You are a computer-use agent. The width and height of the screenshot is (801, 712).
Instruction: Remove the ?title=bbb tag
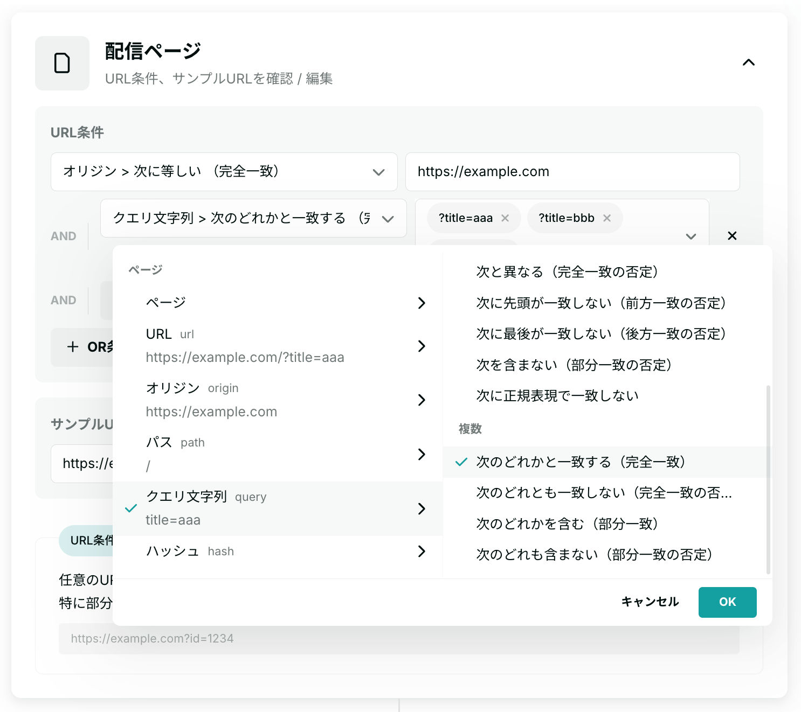607,218
